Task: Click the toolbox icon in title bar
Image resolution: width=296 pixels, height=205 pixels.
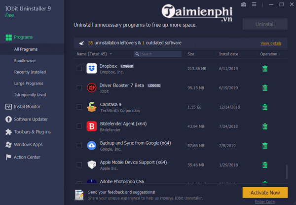Action: 244,4
